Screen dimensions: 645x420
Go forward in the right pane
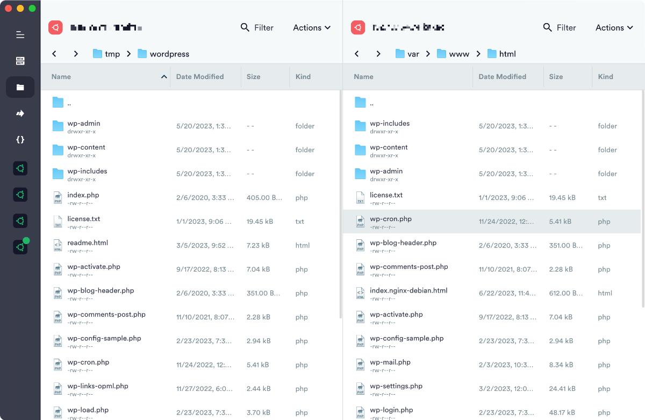(378, 54)
